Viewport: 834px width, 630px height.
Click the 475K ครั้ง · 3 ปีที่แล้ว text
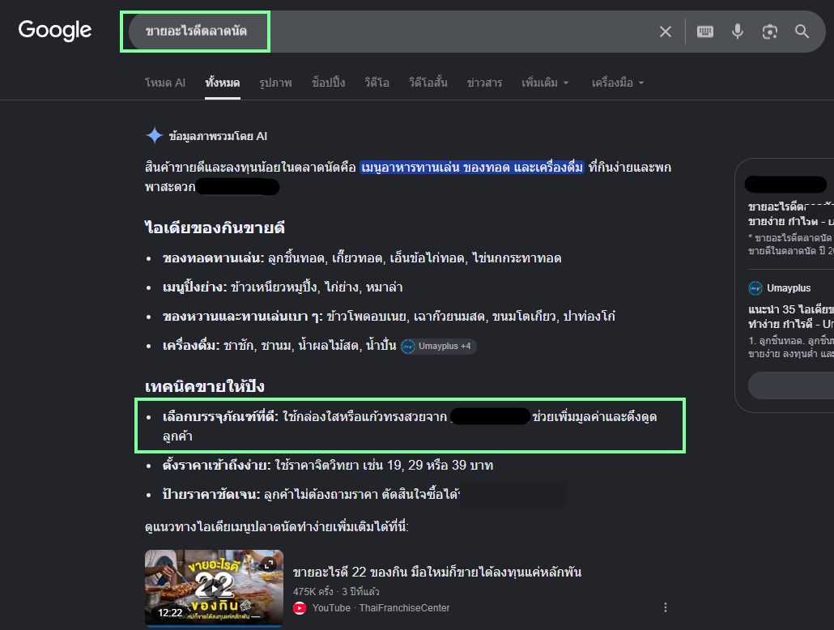click(x=335, y=592)
